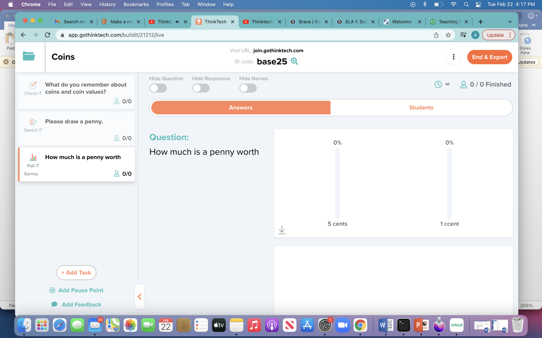
Task: Collapse the task sidebar with orange chevron
Action: [140, 297]
